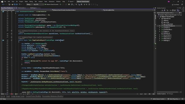Viewport: 185px width, 104px height.
Task: Close the AzureSearchIndexer.cs tab
Action: coord(16,8)
